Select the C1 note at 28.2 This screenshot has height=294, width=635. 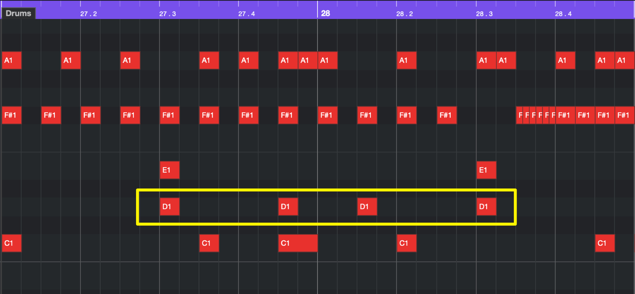(x=407, y=243)
